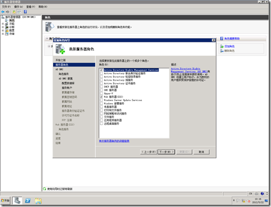Image resolution: width=271 pixels, height=207 pixels.
Task: Expand the 功能 tree node
Action: pos(3,24)
